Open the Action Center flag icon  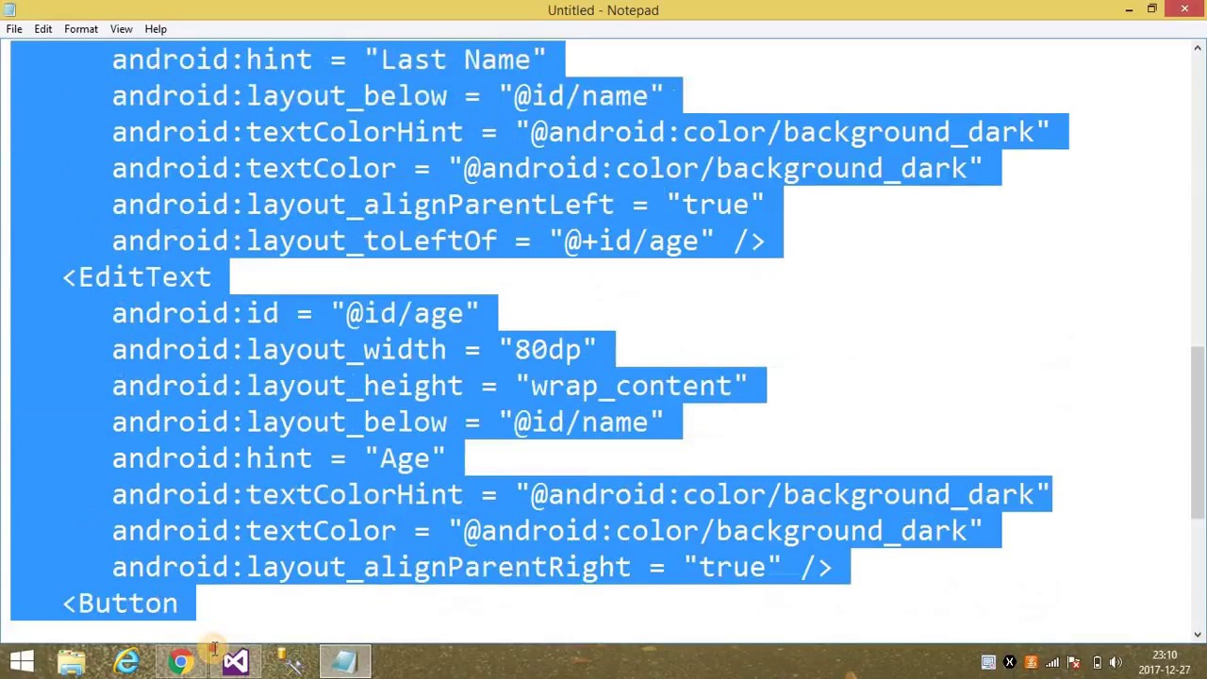[x=1074, y=663]
